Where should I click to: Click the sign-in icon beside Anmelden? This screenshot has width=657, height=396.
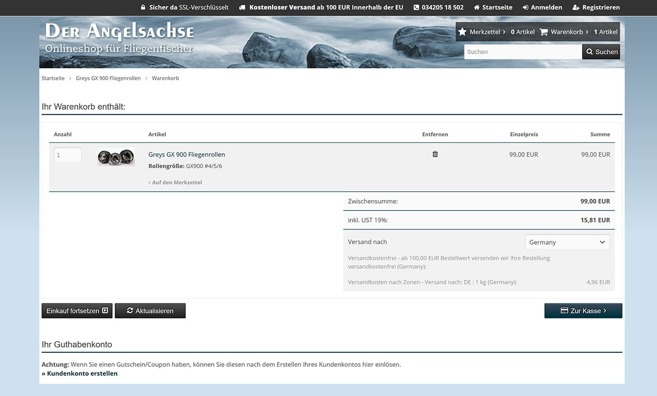[x=526, y=8]
